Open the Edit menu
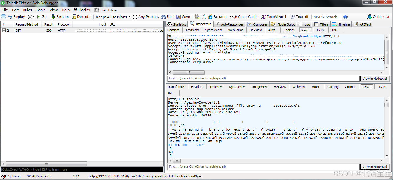The height and width of the screenshot is (180, 393). pos(15,10)
